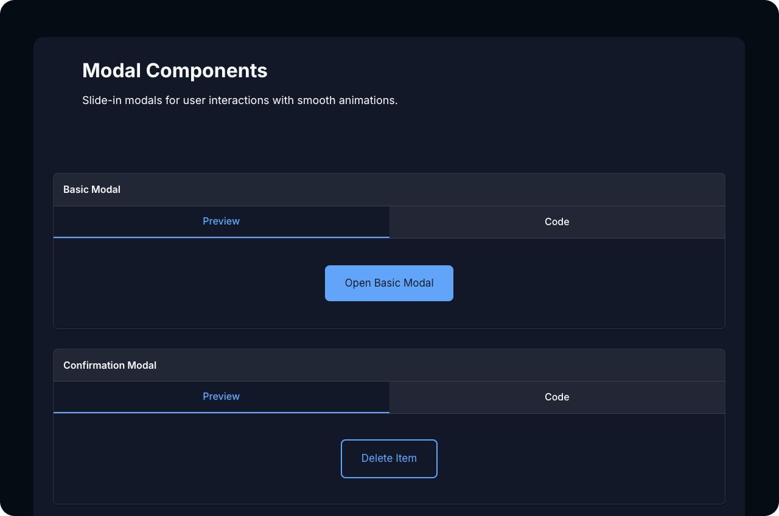The height and width of the screenshot is (516, 779).
Task: Click empty space right of Delete Item
Action: pos(578,459)
